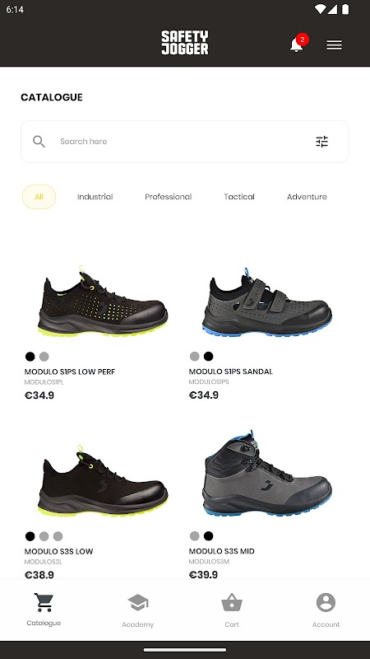370x659 pixels.
Task: Tap the Safety Jogger logo
Action: click(x=185, y=43)
